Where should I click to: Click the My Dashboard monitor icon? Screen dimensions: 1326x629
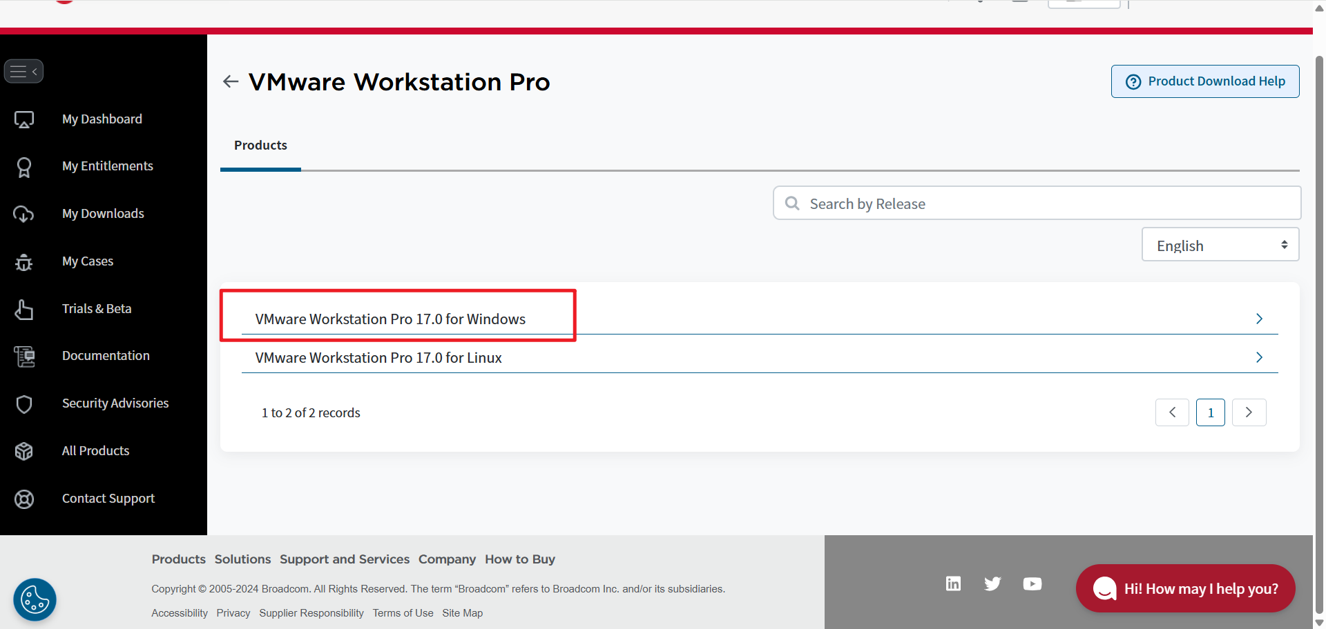[x=24, y=119]
